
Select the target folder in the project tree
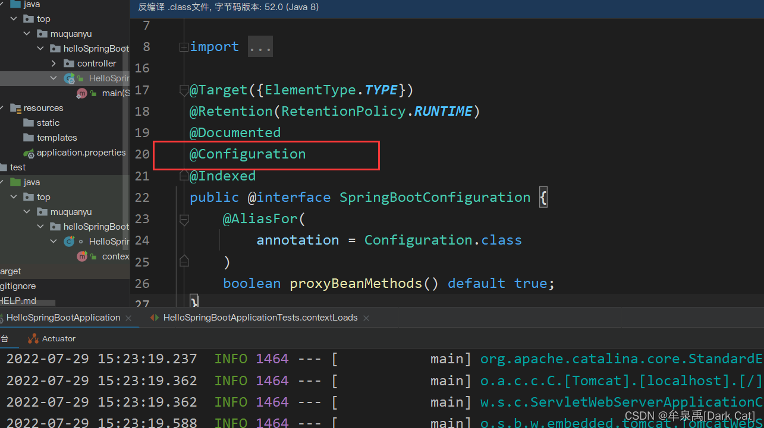pos(11,271)
